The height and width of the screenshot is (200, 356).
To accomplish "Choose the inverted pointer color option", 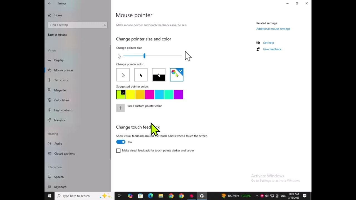I will pyautogui.click(x=159, y=75).
